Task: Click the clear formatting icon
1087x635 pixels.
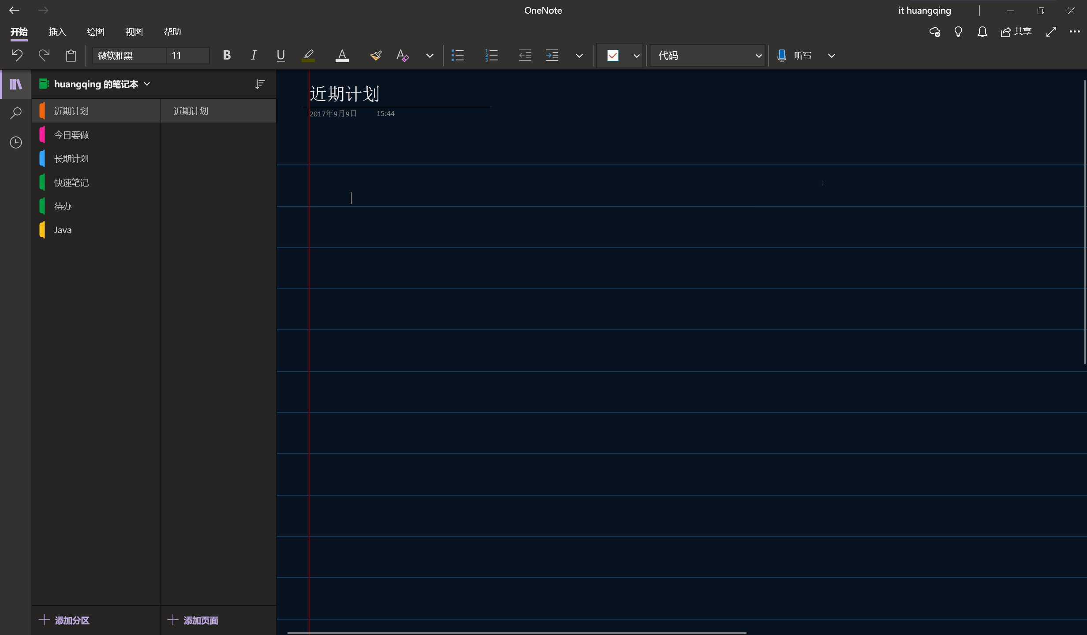Action: coord(402,56)
